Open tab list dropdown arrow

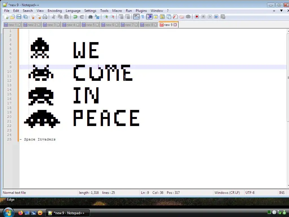pyautogui.click(x=281, y=11)
